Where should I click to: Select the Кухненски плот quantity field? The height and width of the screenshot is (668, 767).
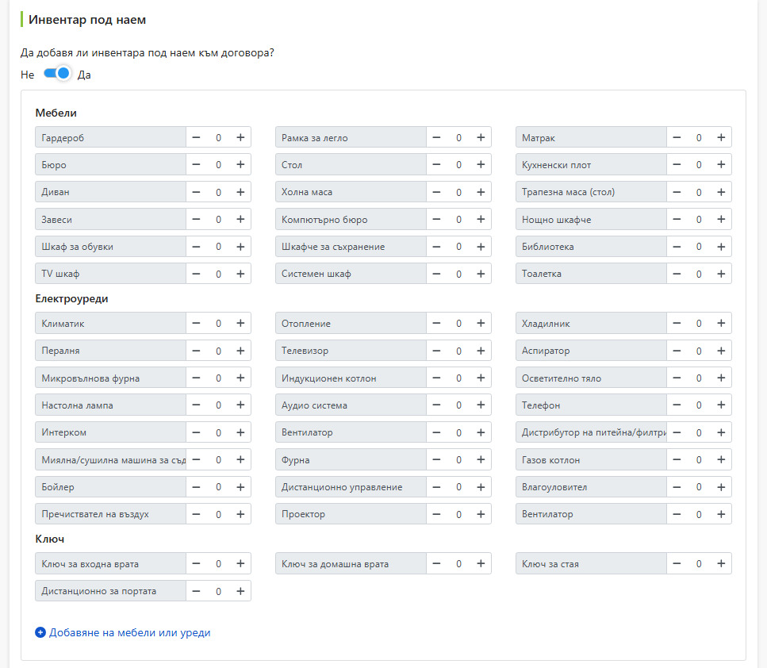tap(699, 164)
